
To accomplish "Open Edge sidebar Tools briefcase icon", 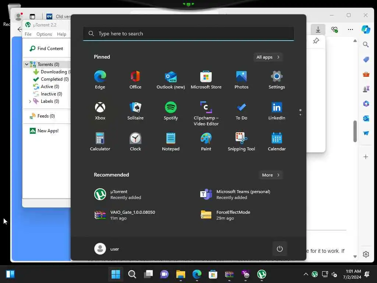I will 366,74.
